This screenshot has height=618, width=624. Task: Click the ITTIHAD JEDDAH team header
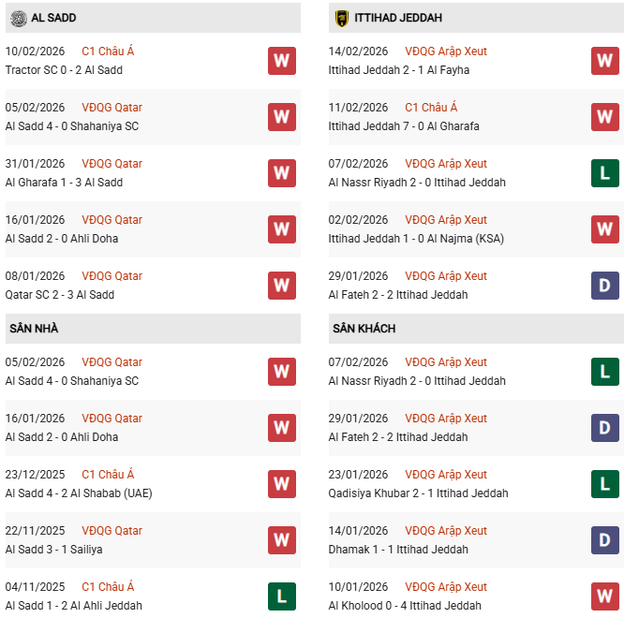(398, 18)
